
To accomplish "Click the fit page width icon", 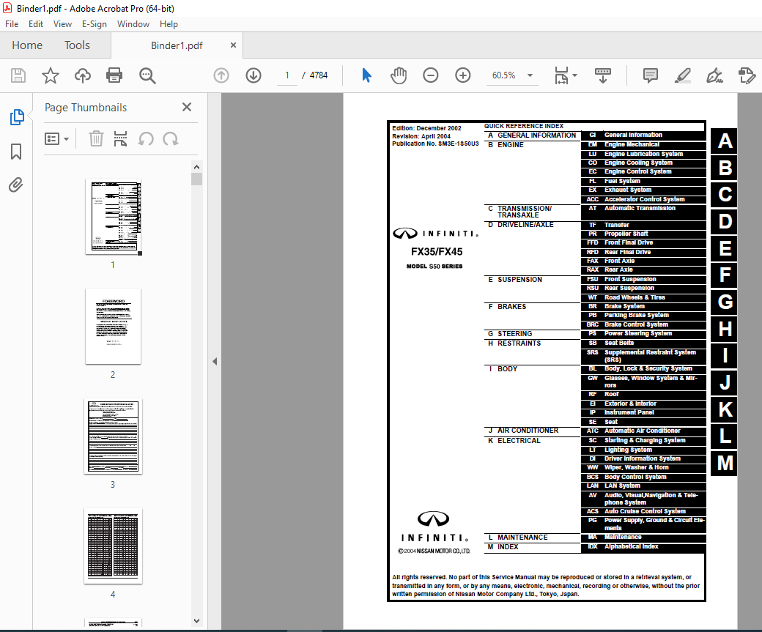I will click(561, 75).
